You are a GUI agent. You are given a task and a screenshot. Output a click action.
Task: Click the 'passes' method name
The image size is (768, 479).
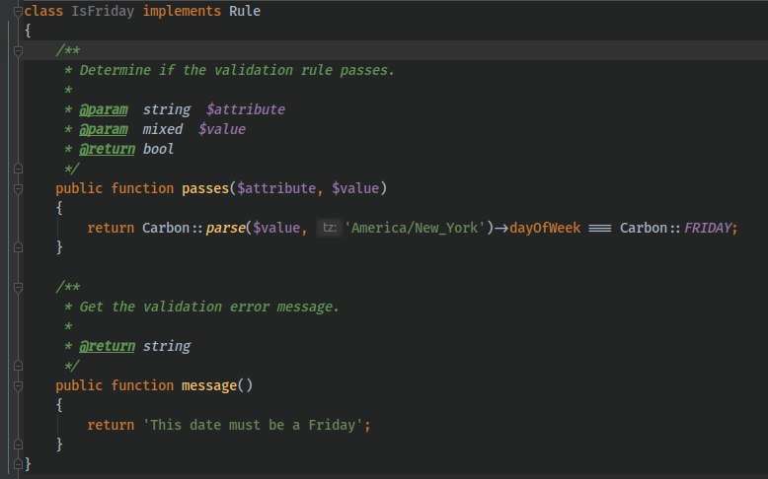tap(205, 188)
